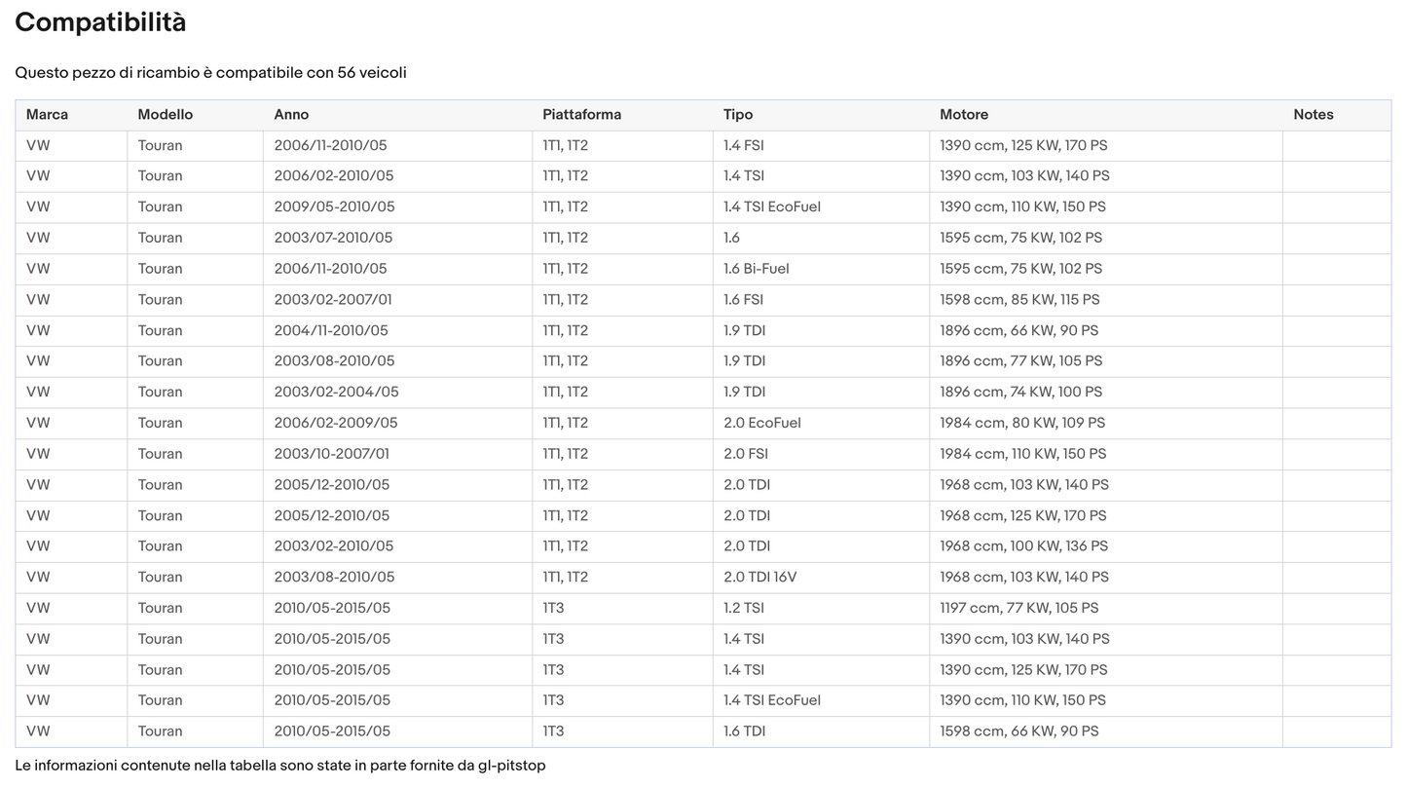Image resolution: width=1407 pixels, height=788 pixels.
Task: Click 'Touran' in the 1.6 Bi-Fuel row
Action: point(160,269)
